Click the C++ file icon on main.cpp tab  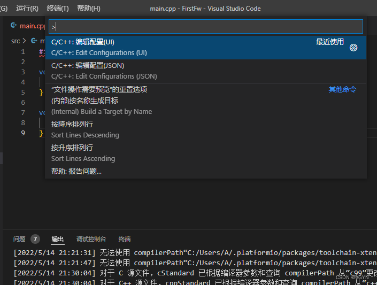tap(14, 25)
